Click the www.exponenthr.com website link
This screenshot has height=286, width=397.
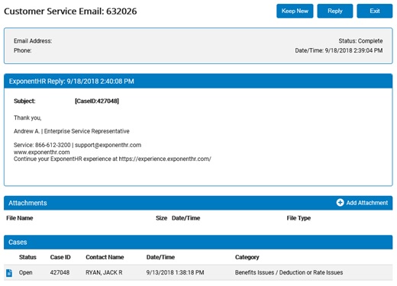click(42, 153)
